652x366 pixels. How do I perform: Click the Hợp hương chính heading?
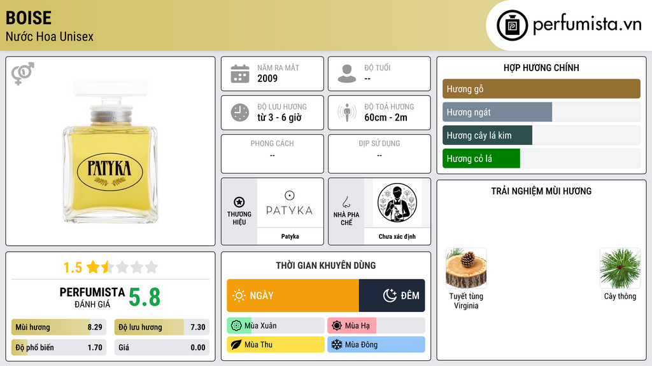point(541,67)
